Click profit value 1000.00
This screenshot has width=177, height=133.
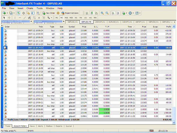pos(168,113)
